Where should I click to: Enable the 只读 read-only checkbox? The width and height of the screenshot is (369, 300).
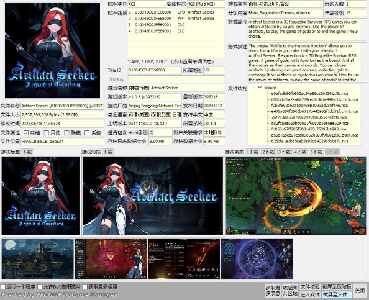(47, 133)
